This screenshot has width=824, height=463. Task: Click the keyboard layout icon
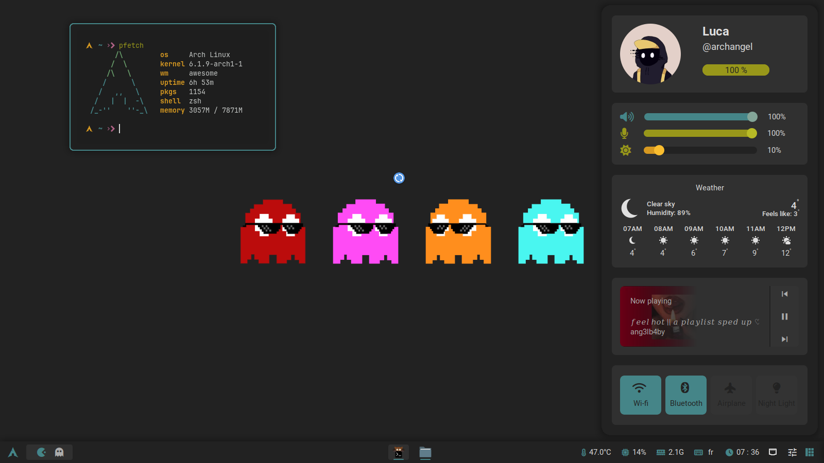point(698,452)
